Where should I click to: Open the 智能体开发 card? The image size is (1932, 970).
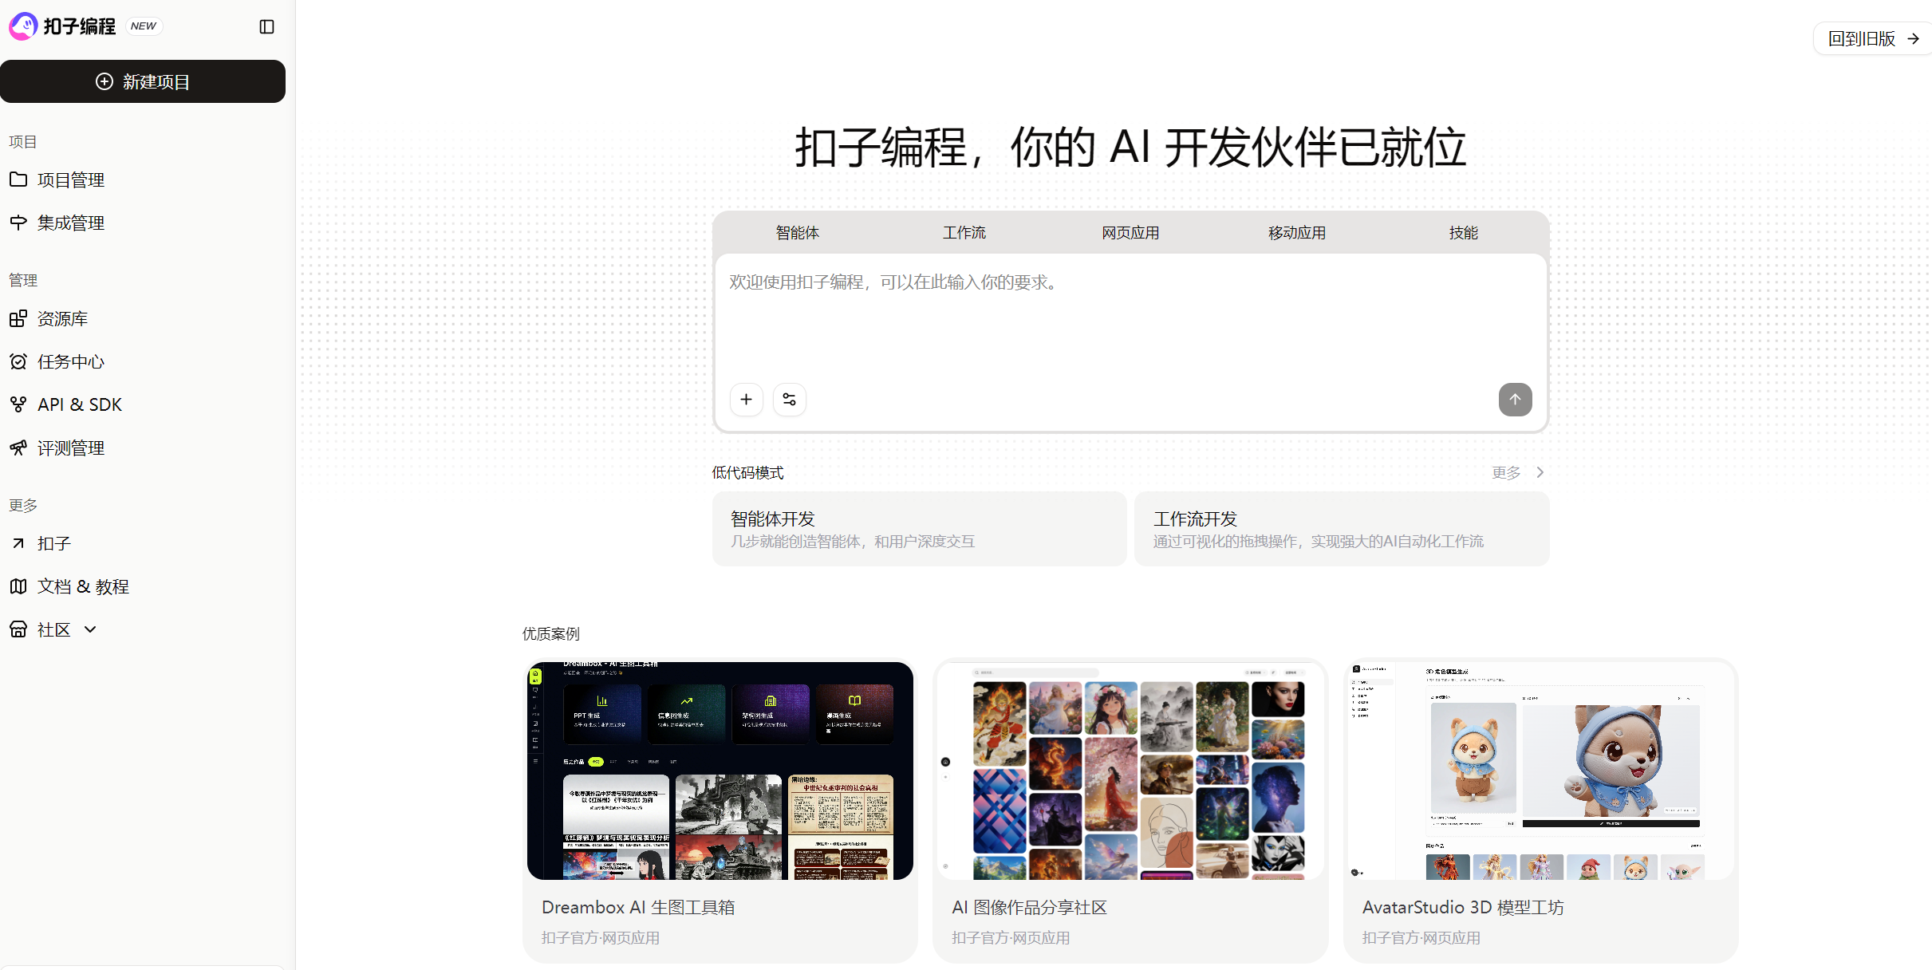(919, 529)
